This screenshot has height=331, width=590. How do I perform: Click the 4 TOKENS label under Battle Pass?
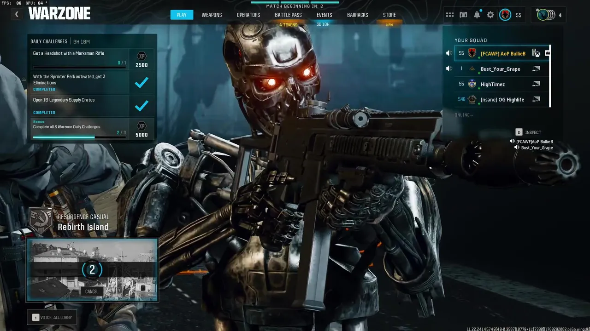289,25
